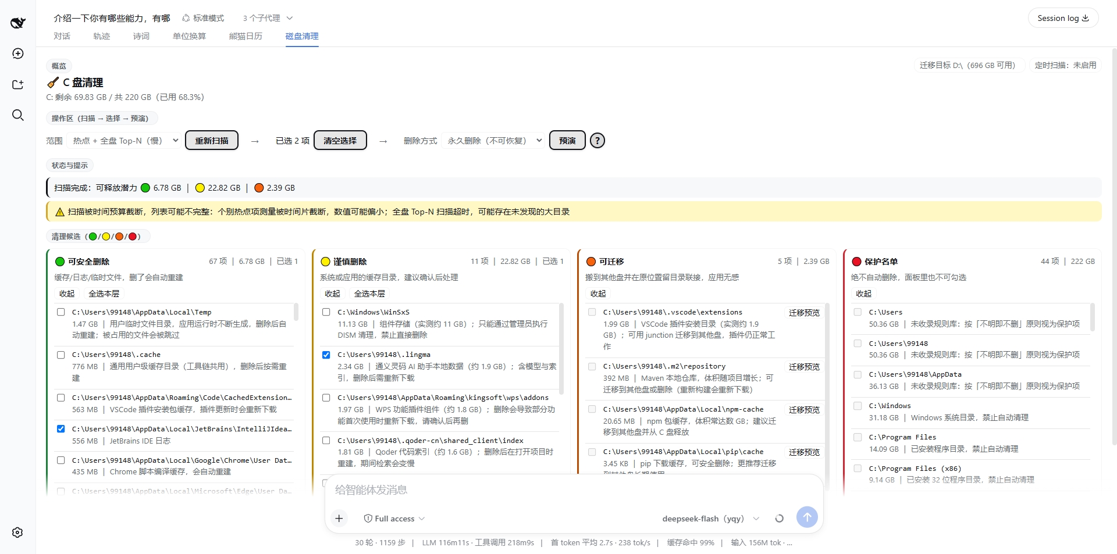Screen dimensions: 1117x554
Task: Collapse the 可安全删除 list via 收起
Action: tap(67, 294)
